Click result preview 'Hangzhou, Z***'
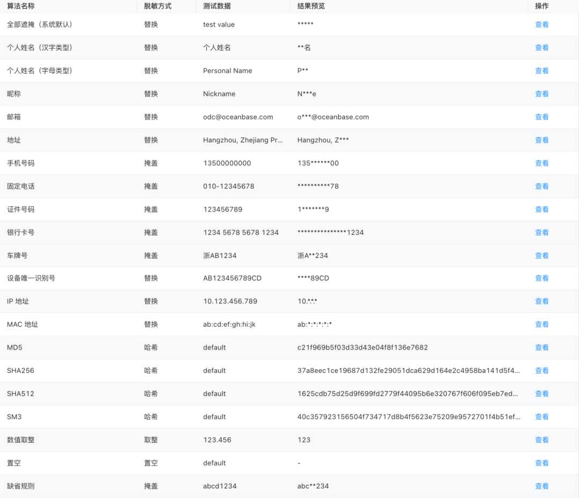Image resolution: width=579 pixels, height=498 pixels. (x=323, y=140)
